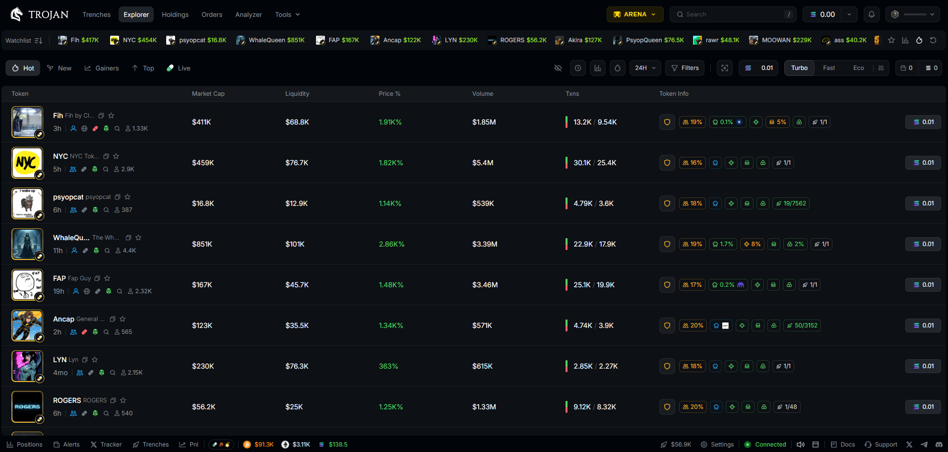Viewport: 948px width, 452px height.
Task: Toggle sound with the speaker icon
Action: point(800,445)
